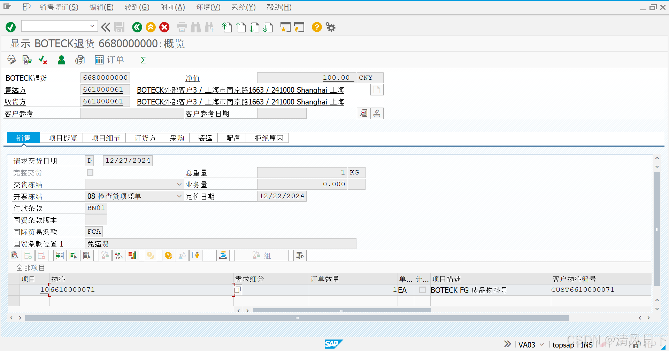Switch to the 装运 tab
The image size is (669, 351).
tap(205, 138)
